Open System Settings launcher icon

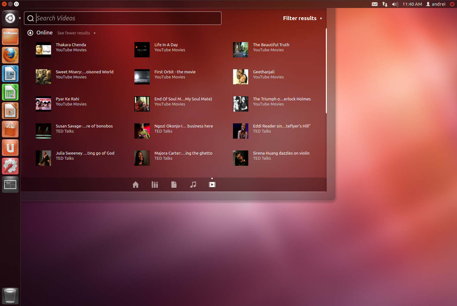pos(10,166)
